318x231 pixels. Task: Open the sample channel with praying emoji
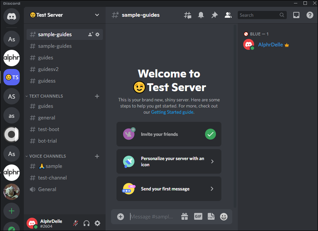(64, 166)
